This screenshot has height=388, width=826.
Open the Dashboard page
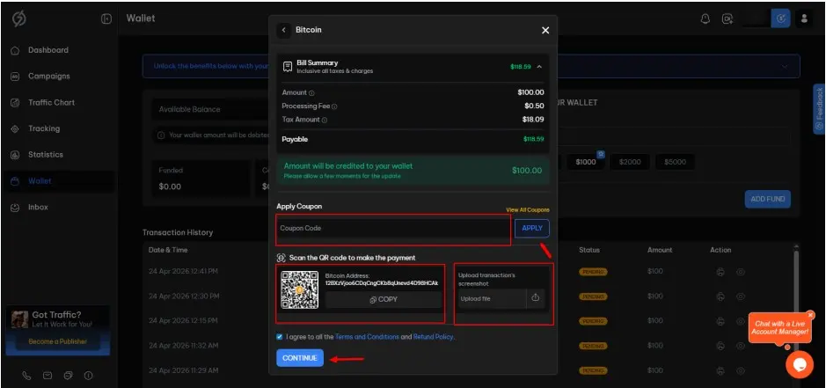(x=48, y=50)
